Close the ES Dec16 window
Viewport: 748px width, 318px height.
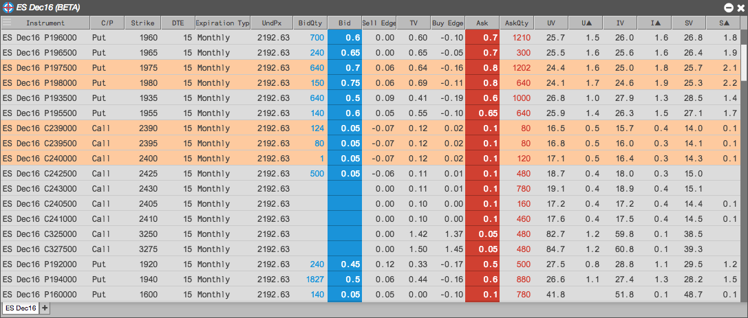[740, 7]
